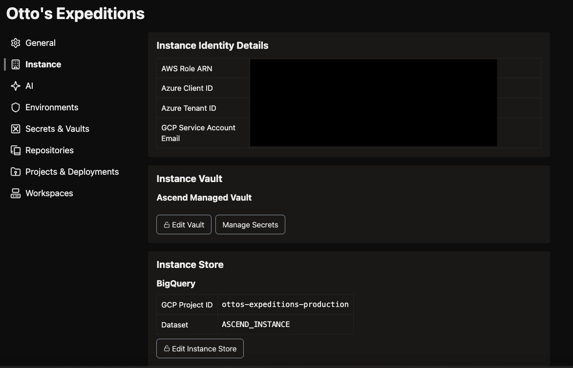
Task: Click the Azure Client ID label
Action: click(187, 88)
